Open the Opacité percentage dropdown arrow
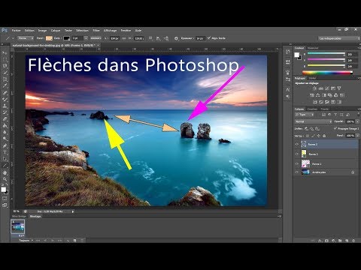This screenshot has width=361, height=270. tap(357, 121)
